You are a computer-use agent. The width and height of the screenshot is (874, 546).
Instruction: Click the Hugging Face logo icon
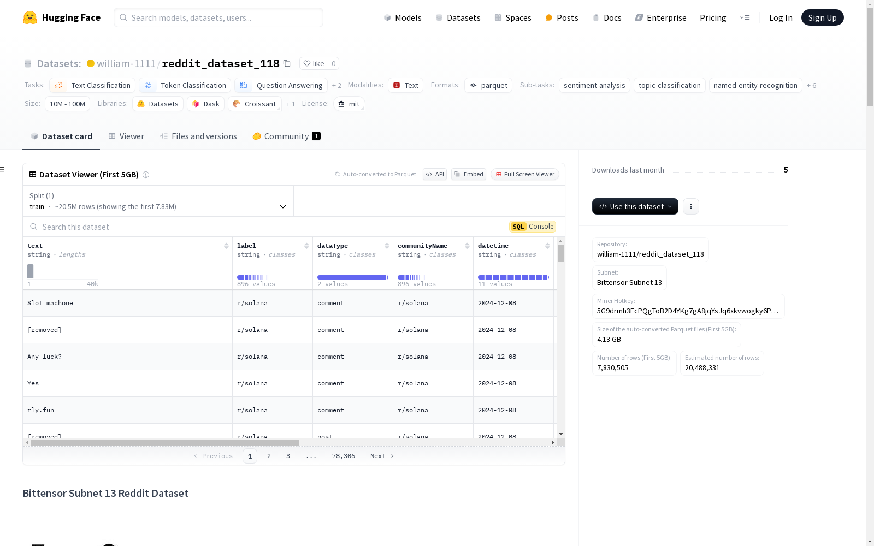(30, 17)
